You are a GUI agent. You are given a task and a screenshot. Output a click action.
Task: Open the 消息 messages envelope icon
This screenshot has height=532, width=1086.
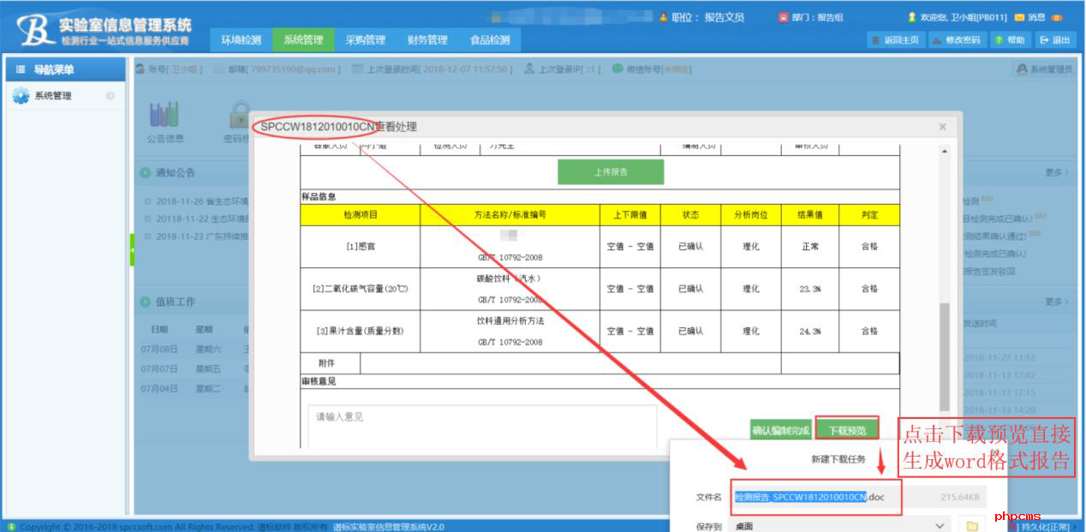(x=1019, y=17)
